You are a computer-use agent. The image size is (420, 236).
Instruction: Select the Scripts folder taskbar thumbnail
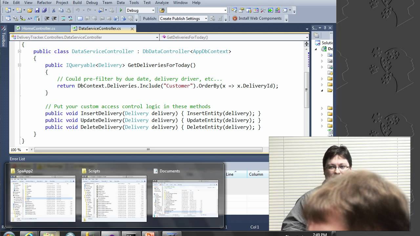click(114, 197)
